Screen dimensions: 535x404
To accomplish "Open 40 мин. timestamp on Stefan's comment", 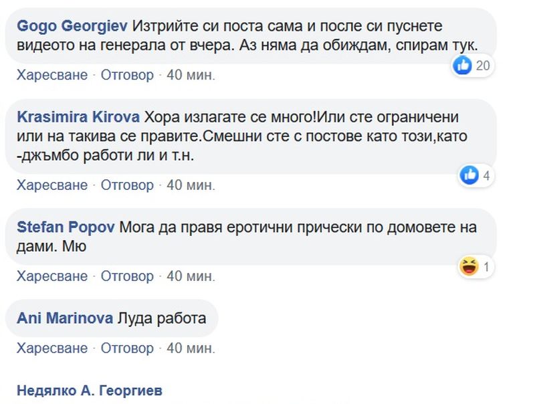I will [191, 276].
